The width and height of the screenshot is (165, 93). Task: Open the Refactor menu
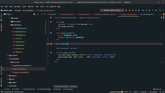point(31,6)
